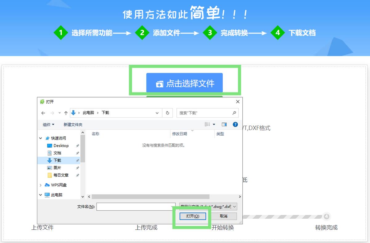Select 文档 in the navigation pane

click(57, 153)
